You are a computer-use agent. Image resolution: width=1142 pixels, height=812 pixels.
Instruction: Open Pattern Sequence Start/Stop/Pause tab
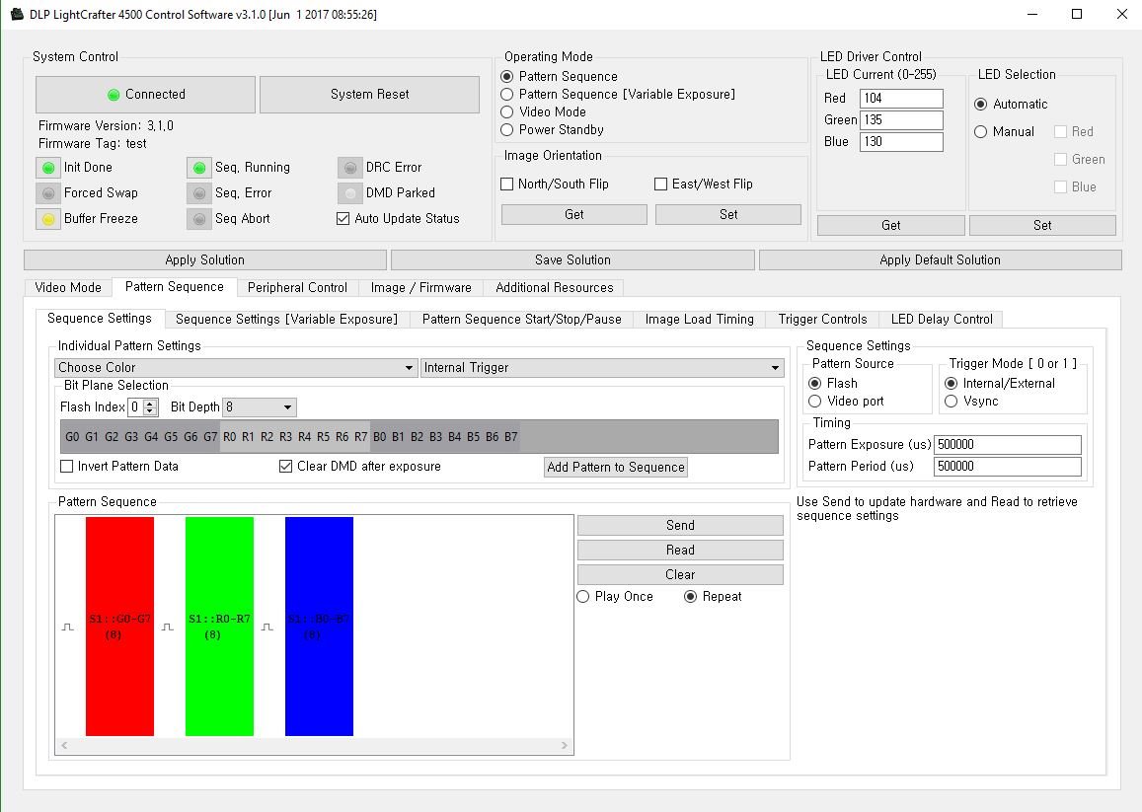[521, 319]
